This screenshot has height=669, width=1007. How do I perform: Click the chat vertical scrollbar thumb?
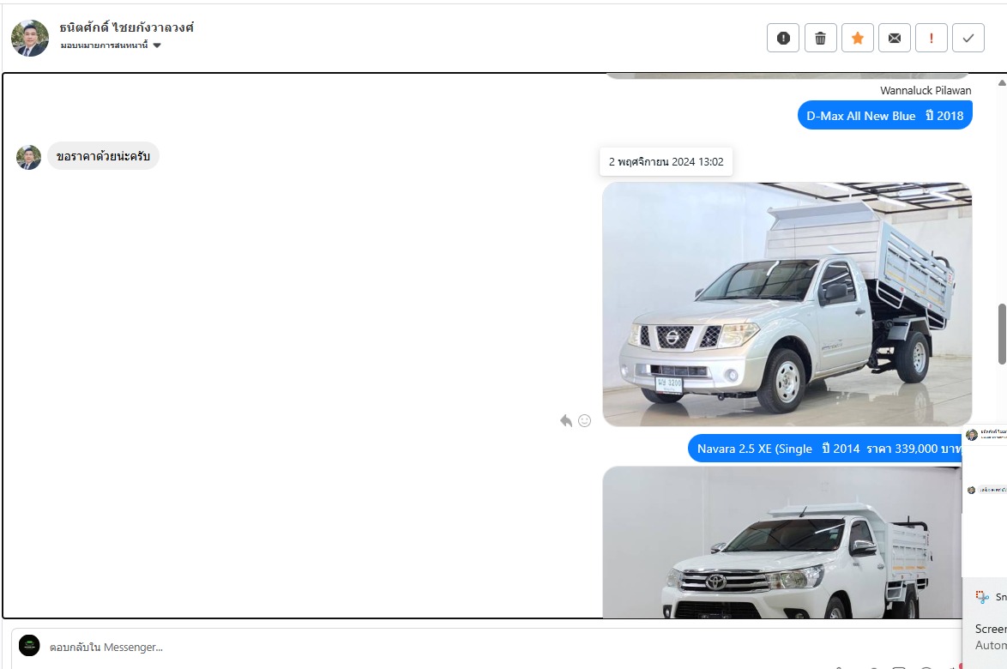pos(1002,334)
